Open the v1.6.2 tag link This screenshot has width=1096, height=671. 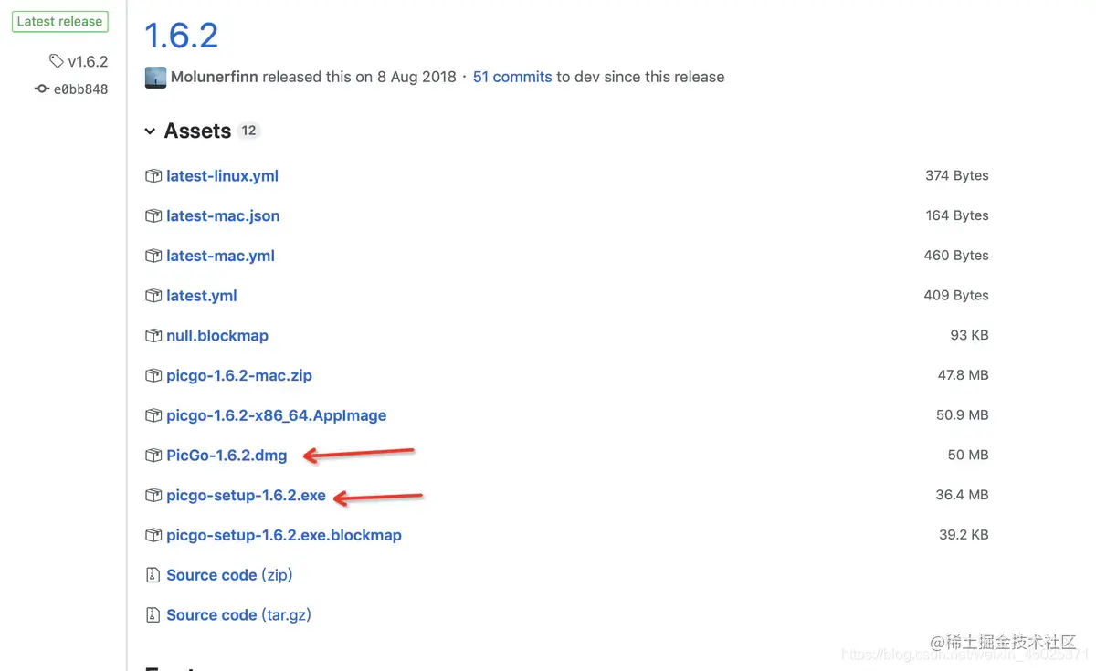click(88, 62)
